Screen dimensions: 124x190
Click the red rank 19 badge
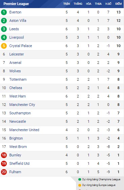[x=4, y=163]
